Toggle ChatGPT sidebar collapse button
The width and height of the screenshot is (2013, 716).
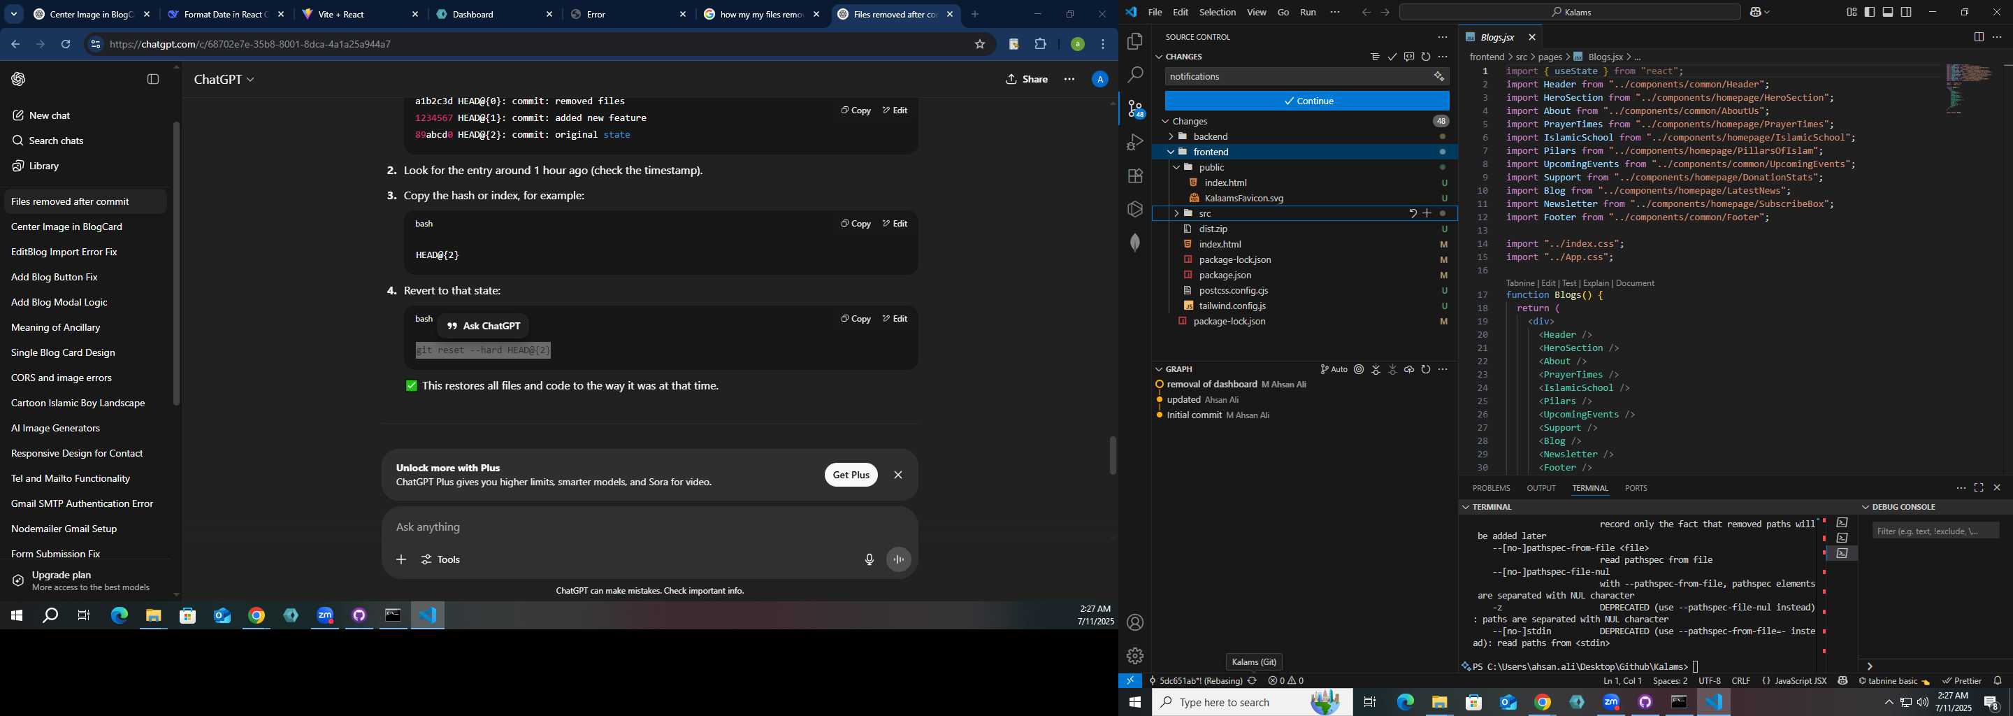point(153,80)
